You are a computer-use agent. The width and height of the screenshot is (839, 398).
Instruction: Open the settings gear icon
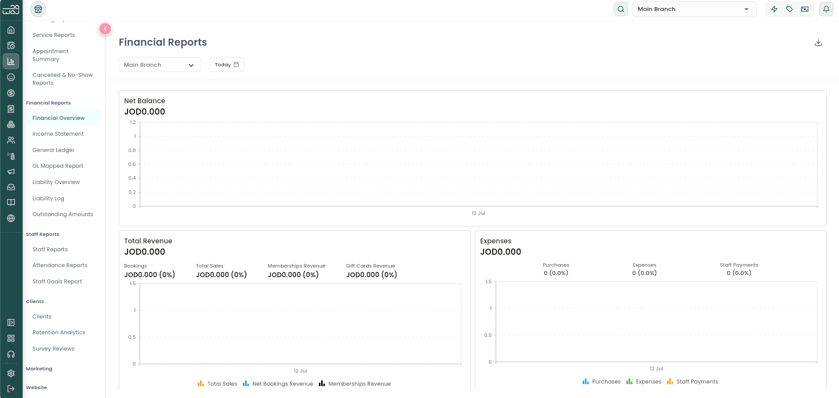[11, 373]
